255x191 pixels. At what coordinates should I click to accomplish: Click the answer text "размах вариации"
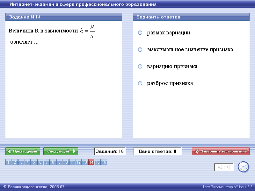coord(169,33)
